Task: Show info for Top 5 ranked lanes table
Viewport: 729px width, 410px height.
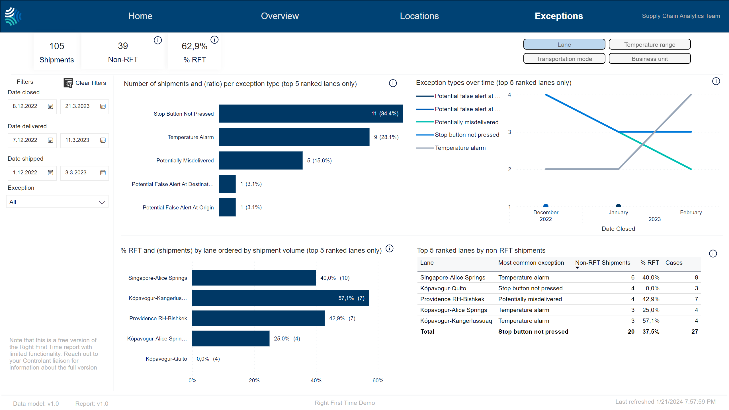Action: (713, 254)
